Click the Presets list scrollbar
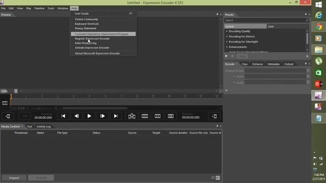Viewport: 326px width, 183px height. [x=307, y=39]
